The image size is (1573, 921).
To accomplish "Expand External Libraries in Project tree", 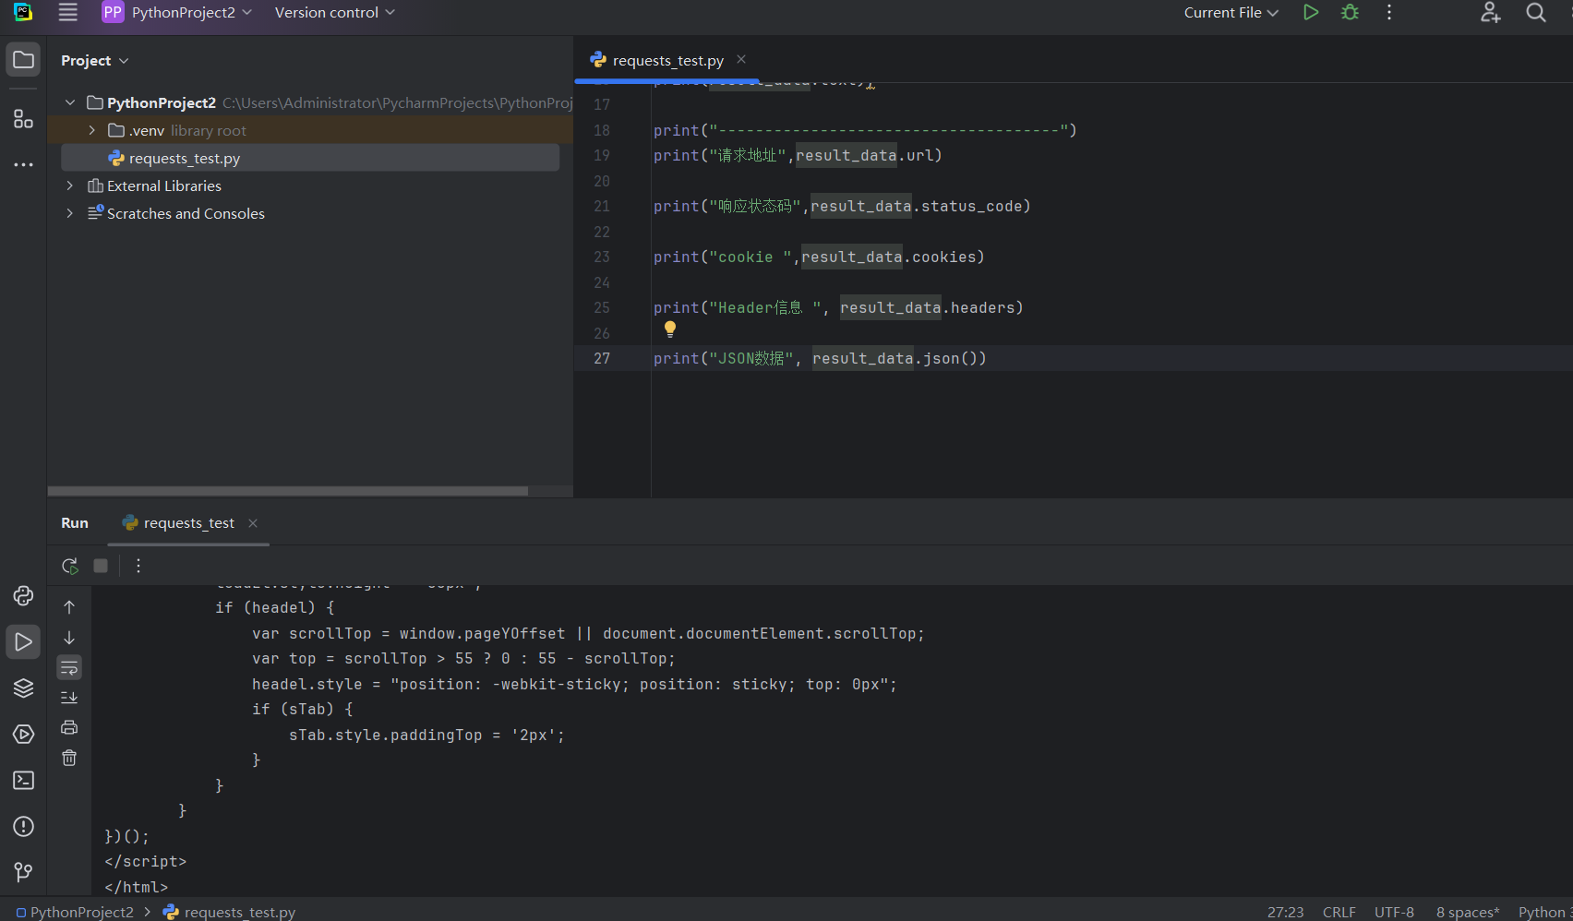I will coord(69,185).
